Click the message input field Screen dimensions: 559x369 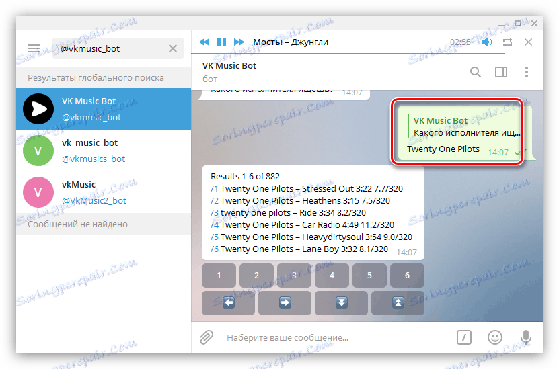pos(335,337)
